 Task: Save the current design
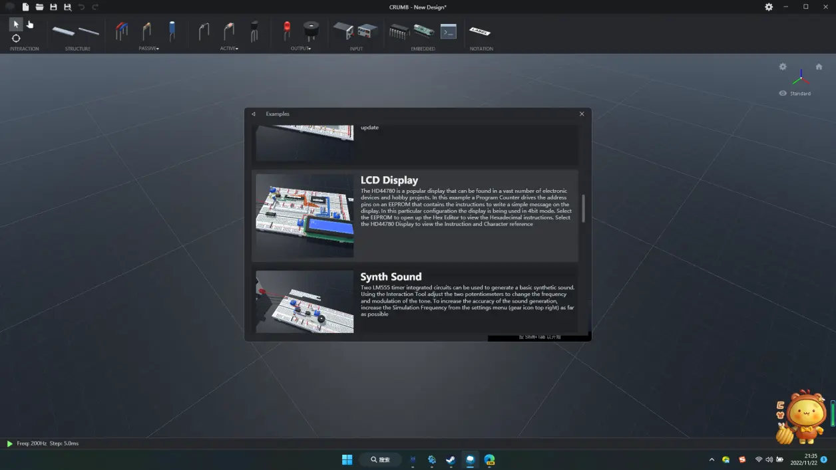click(53, 7)
